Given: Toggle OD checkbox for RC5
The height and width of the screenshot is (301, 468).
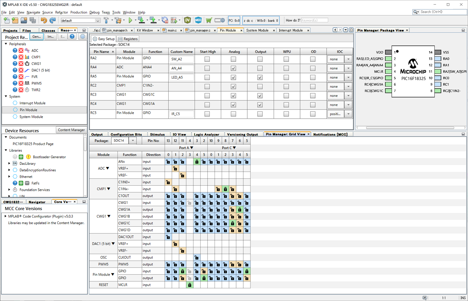Looking at the screenshot, I should (313, 114).
